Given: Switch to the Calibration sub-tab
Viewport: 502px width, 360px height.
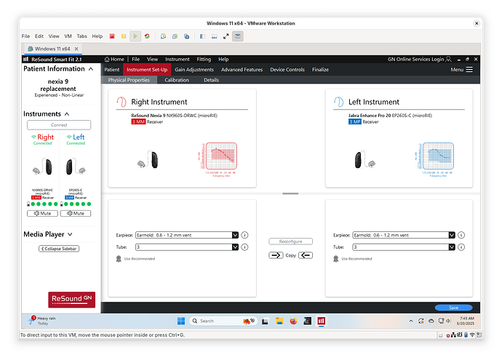Looking at the screenshot, I should [x=177, y=80].
